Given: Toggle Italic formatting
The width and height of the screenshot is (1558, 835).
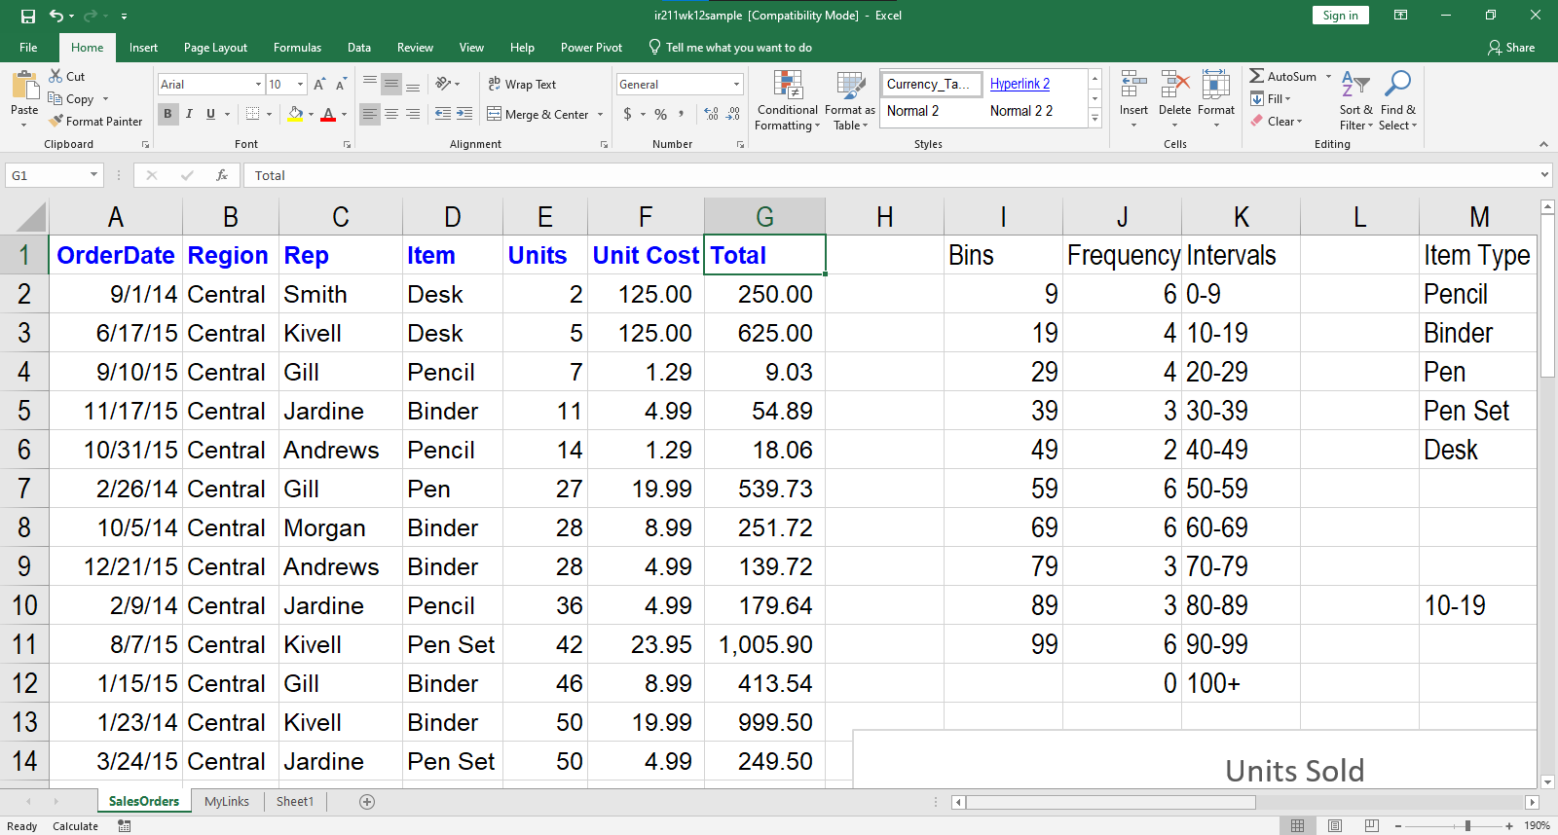Looking at the screenshot, I should (x=189, y=114).
